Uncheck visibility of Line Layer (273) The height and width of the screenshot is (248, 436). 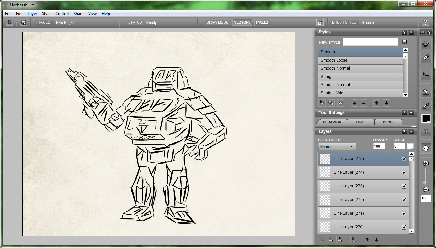(404, 186)
